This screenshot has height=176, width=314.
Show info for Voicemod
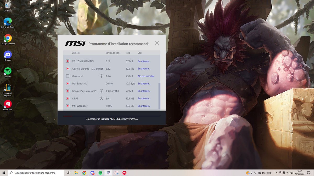(101, 76)
